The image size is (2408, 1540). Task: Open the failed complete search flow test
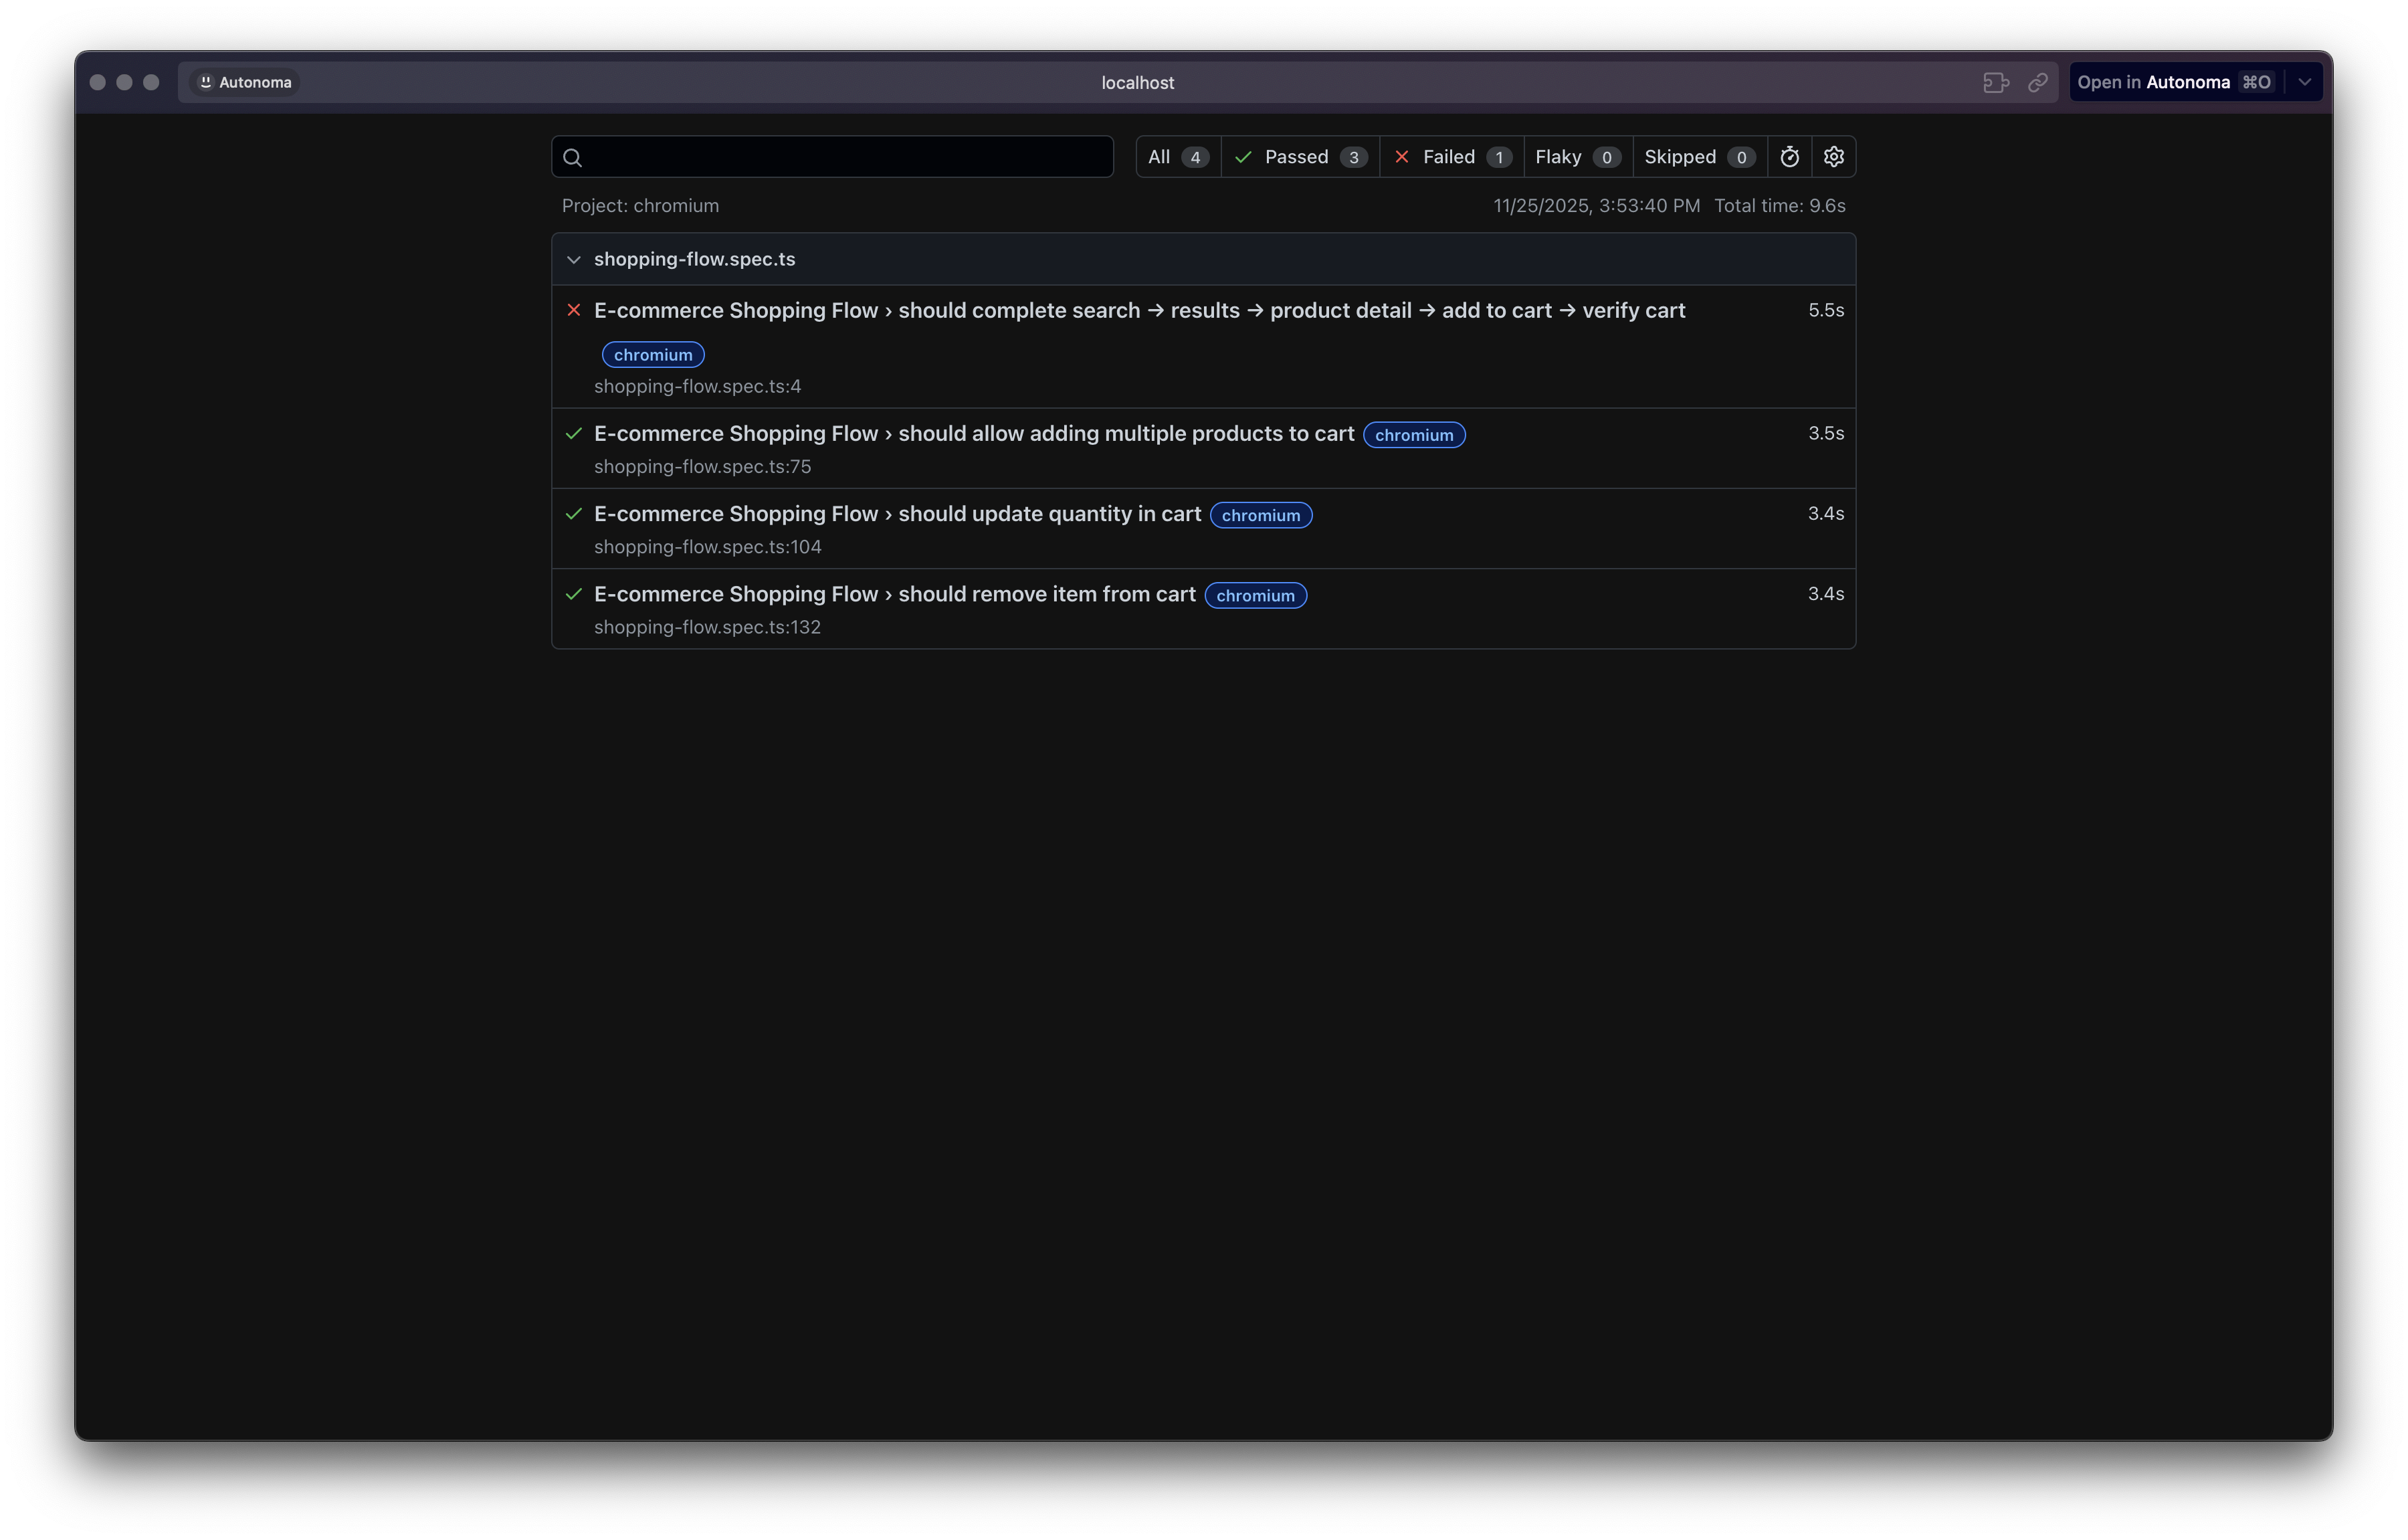[1139, 311]
